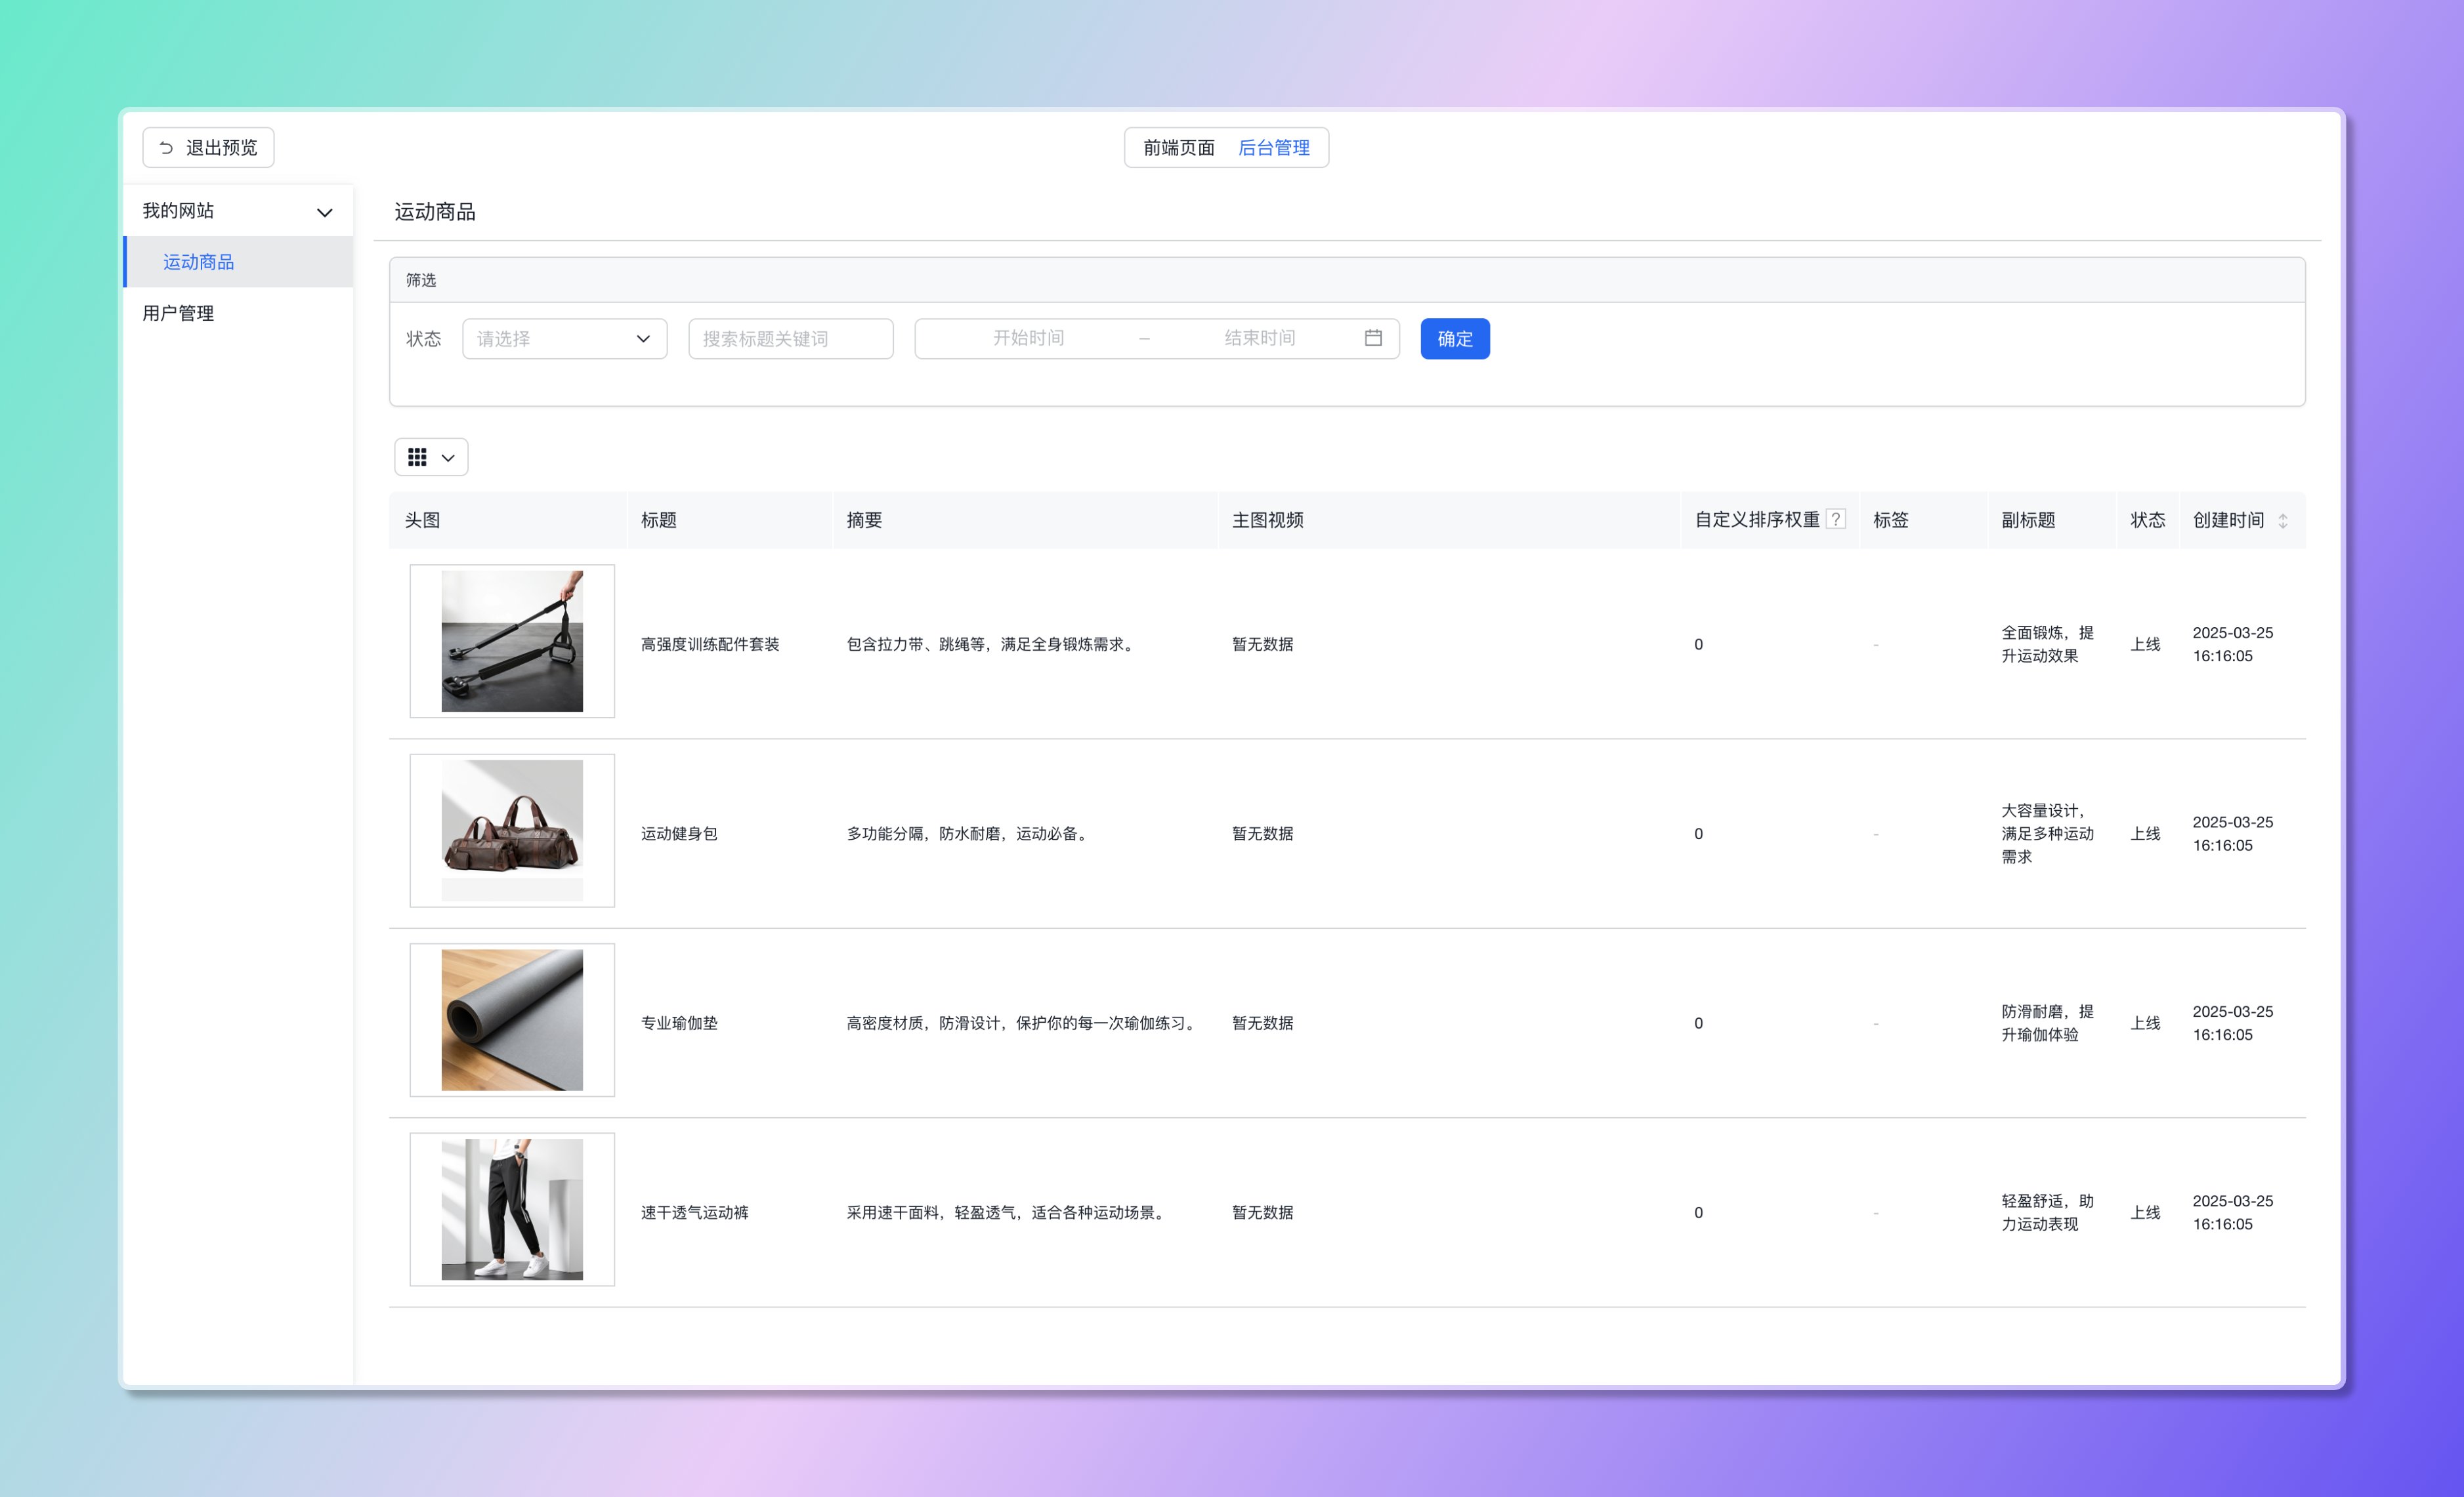
Task: Open the calendar icon in date range
Action: pyautogui.click(x=1373, y=338)
